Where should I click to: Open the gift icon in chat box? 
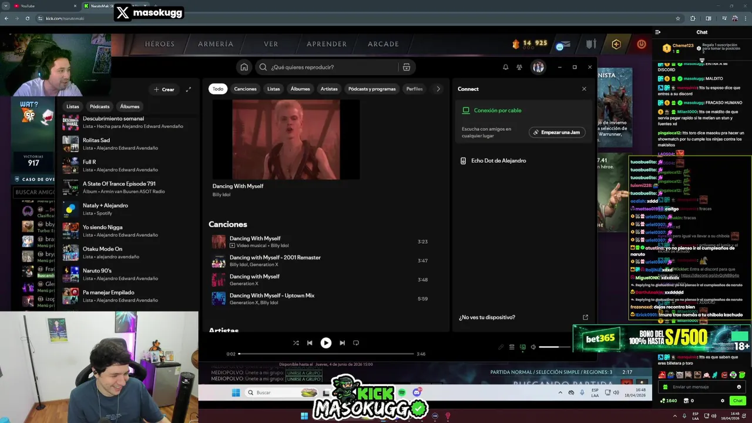[x=665, y=387]
